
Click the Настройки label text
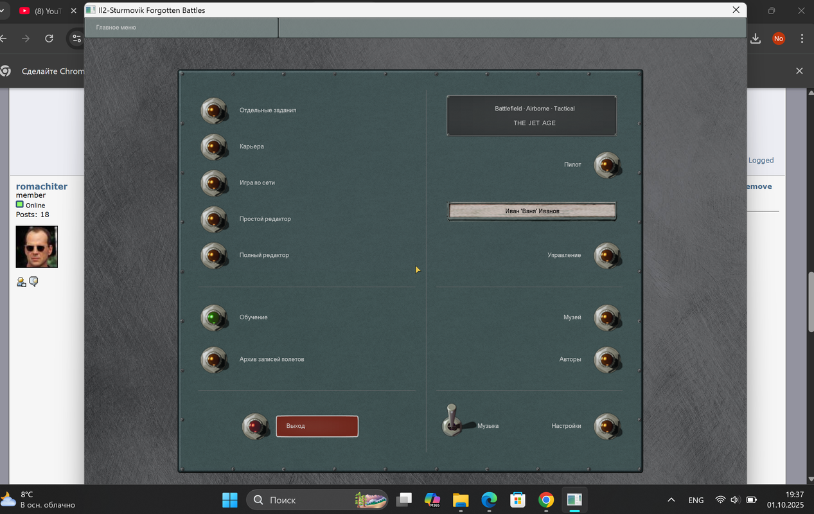(566, 426)
